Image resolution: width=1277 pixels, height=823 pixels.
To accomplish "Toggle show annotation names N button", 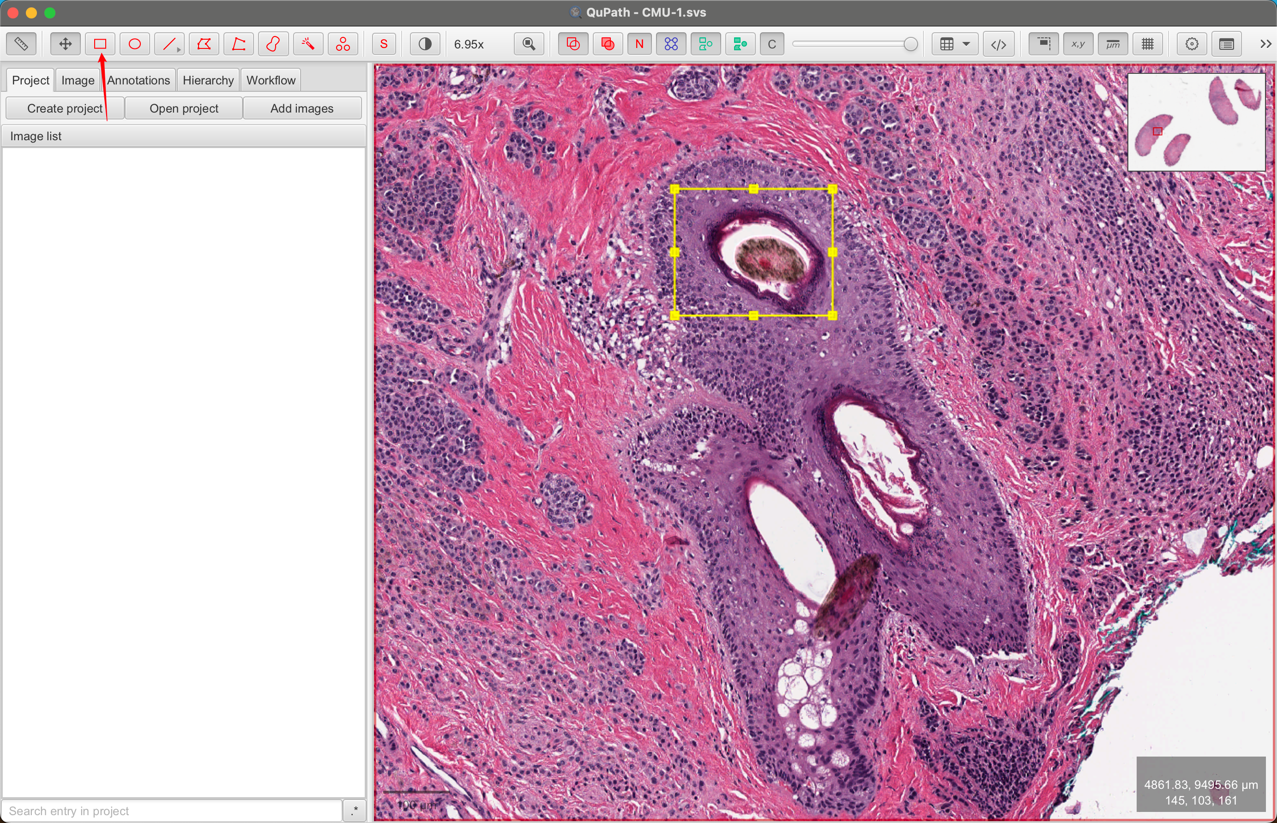I will click(639, 44).
